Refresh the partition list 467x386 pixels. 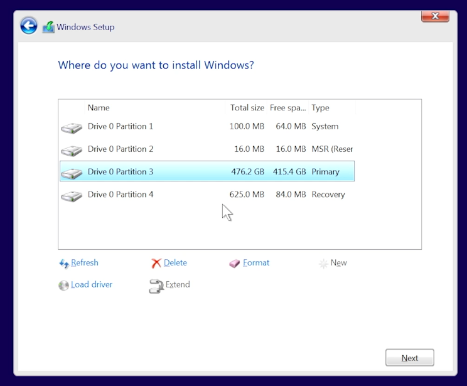pyautogui.click(x=85, y=263)
